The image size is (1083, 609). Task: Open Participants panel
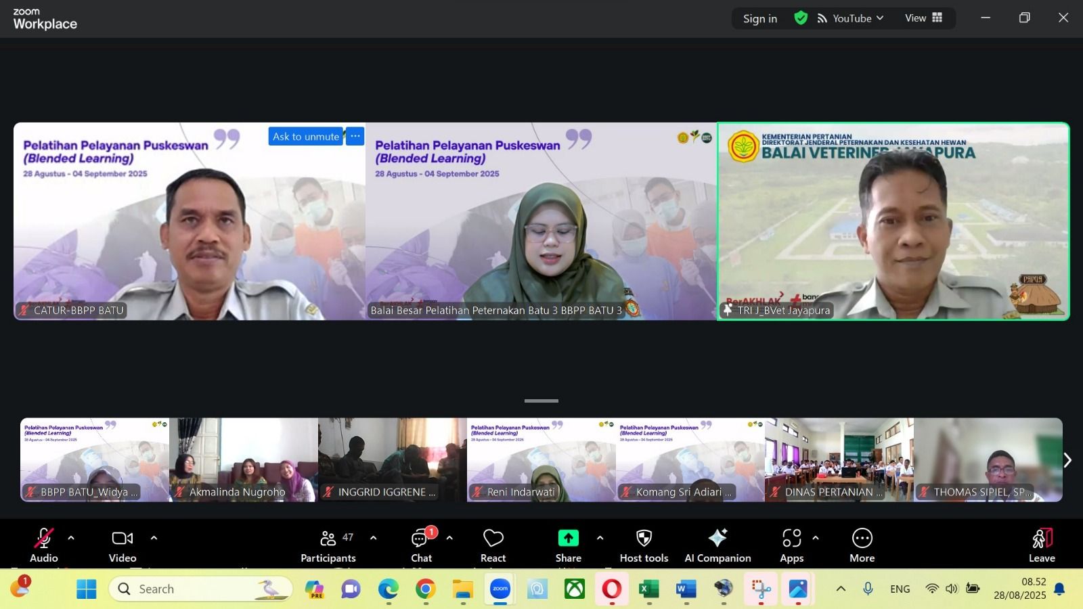click(328, 545)
